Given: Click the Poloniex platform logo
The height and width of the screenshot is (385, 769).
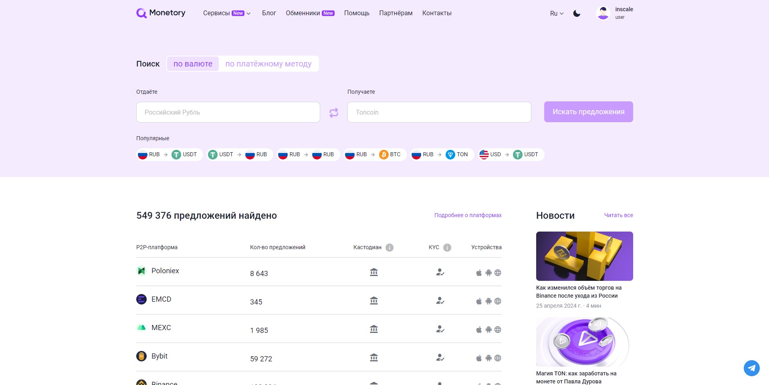Looking at the screenshot, I should click(141, 271).
